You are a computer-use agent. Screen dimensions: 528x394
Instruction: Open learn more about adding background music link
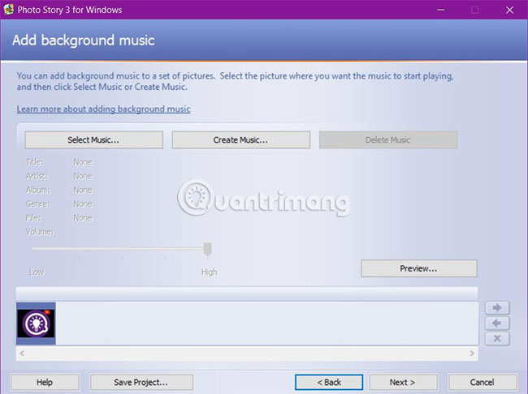103,109
